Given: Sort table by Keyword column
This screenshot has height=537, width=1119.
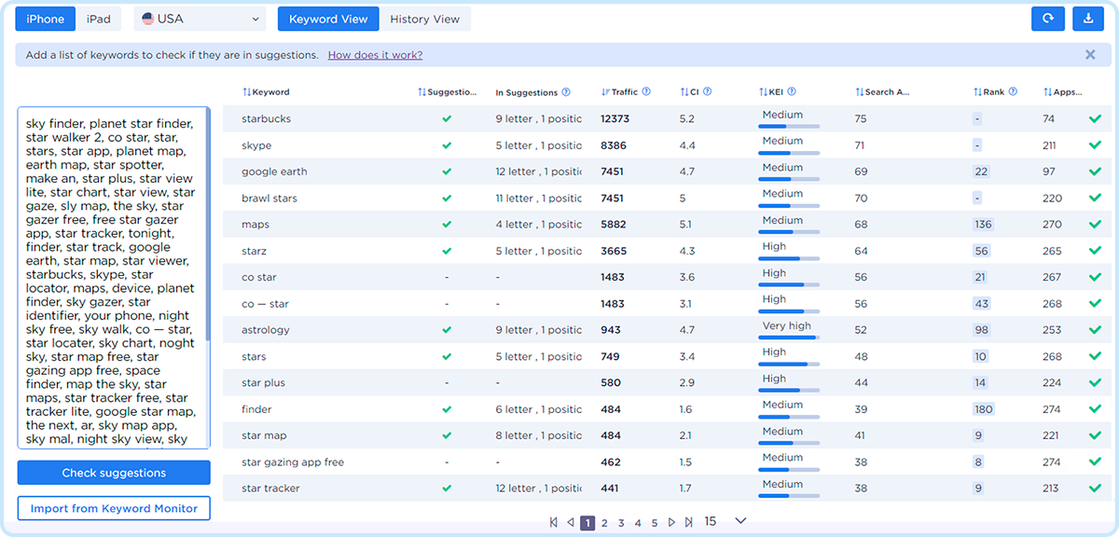Looking at the screenshot, I should click(x=266, y=92).
